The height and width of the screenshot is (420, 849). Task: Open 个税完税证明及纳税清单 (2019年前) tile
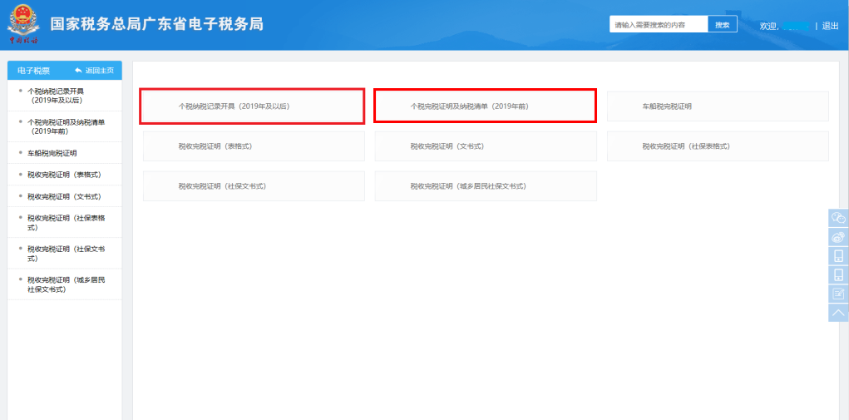485,106
